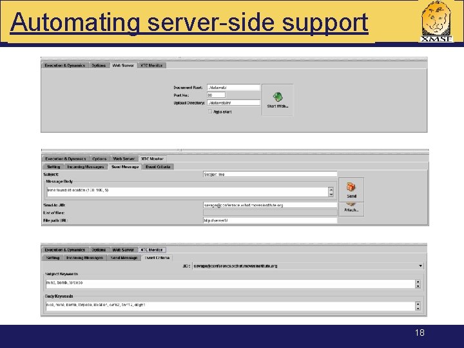Open Execution & Dynamics tab in middle panel

pos(65,159)
